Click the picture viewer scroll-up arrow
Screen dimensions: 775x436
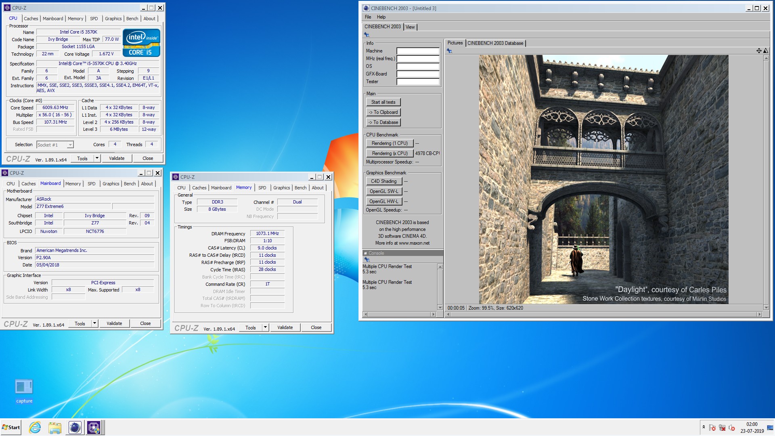pyautogui.click(x=766, y=58)
